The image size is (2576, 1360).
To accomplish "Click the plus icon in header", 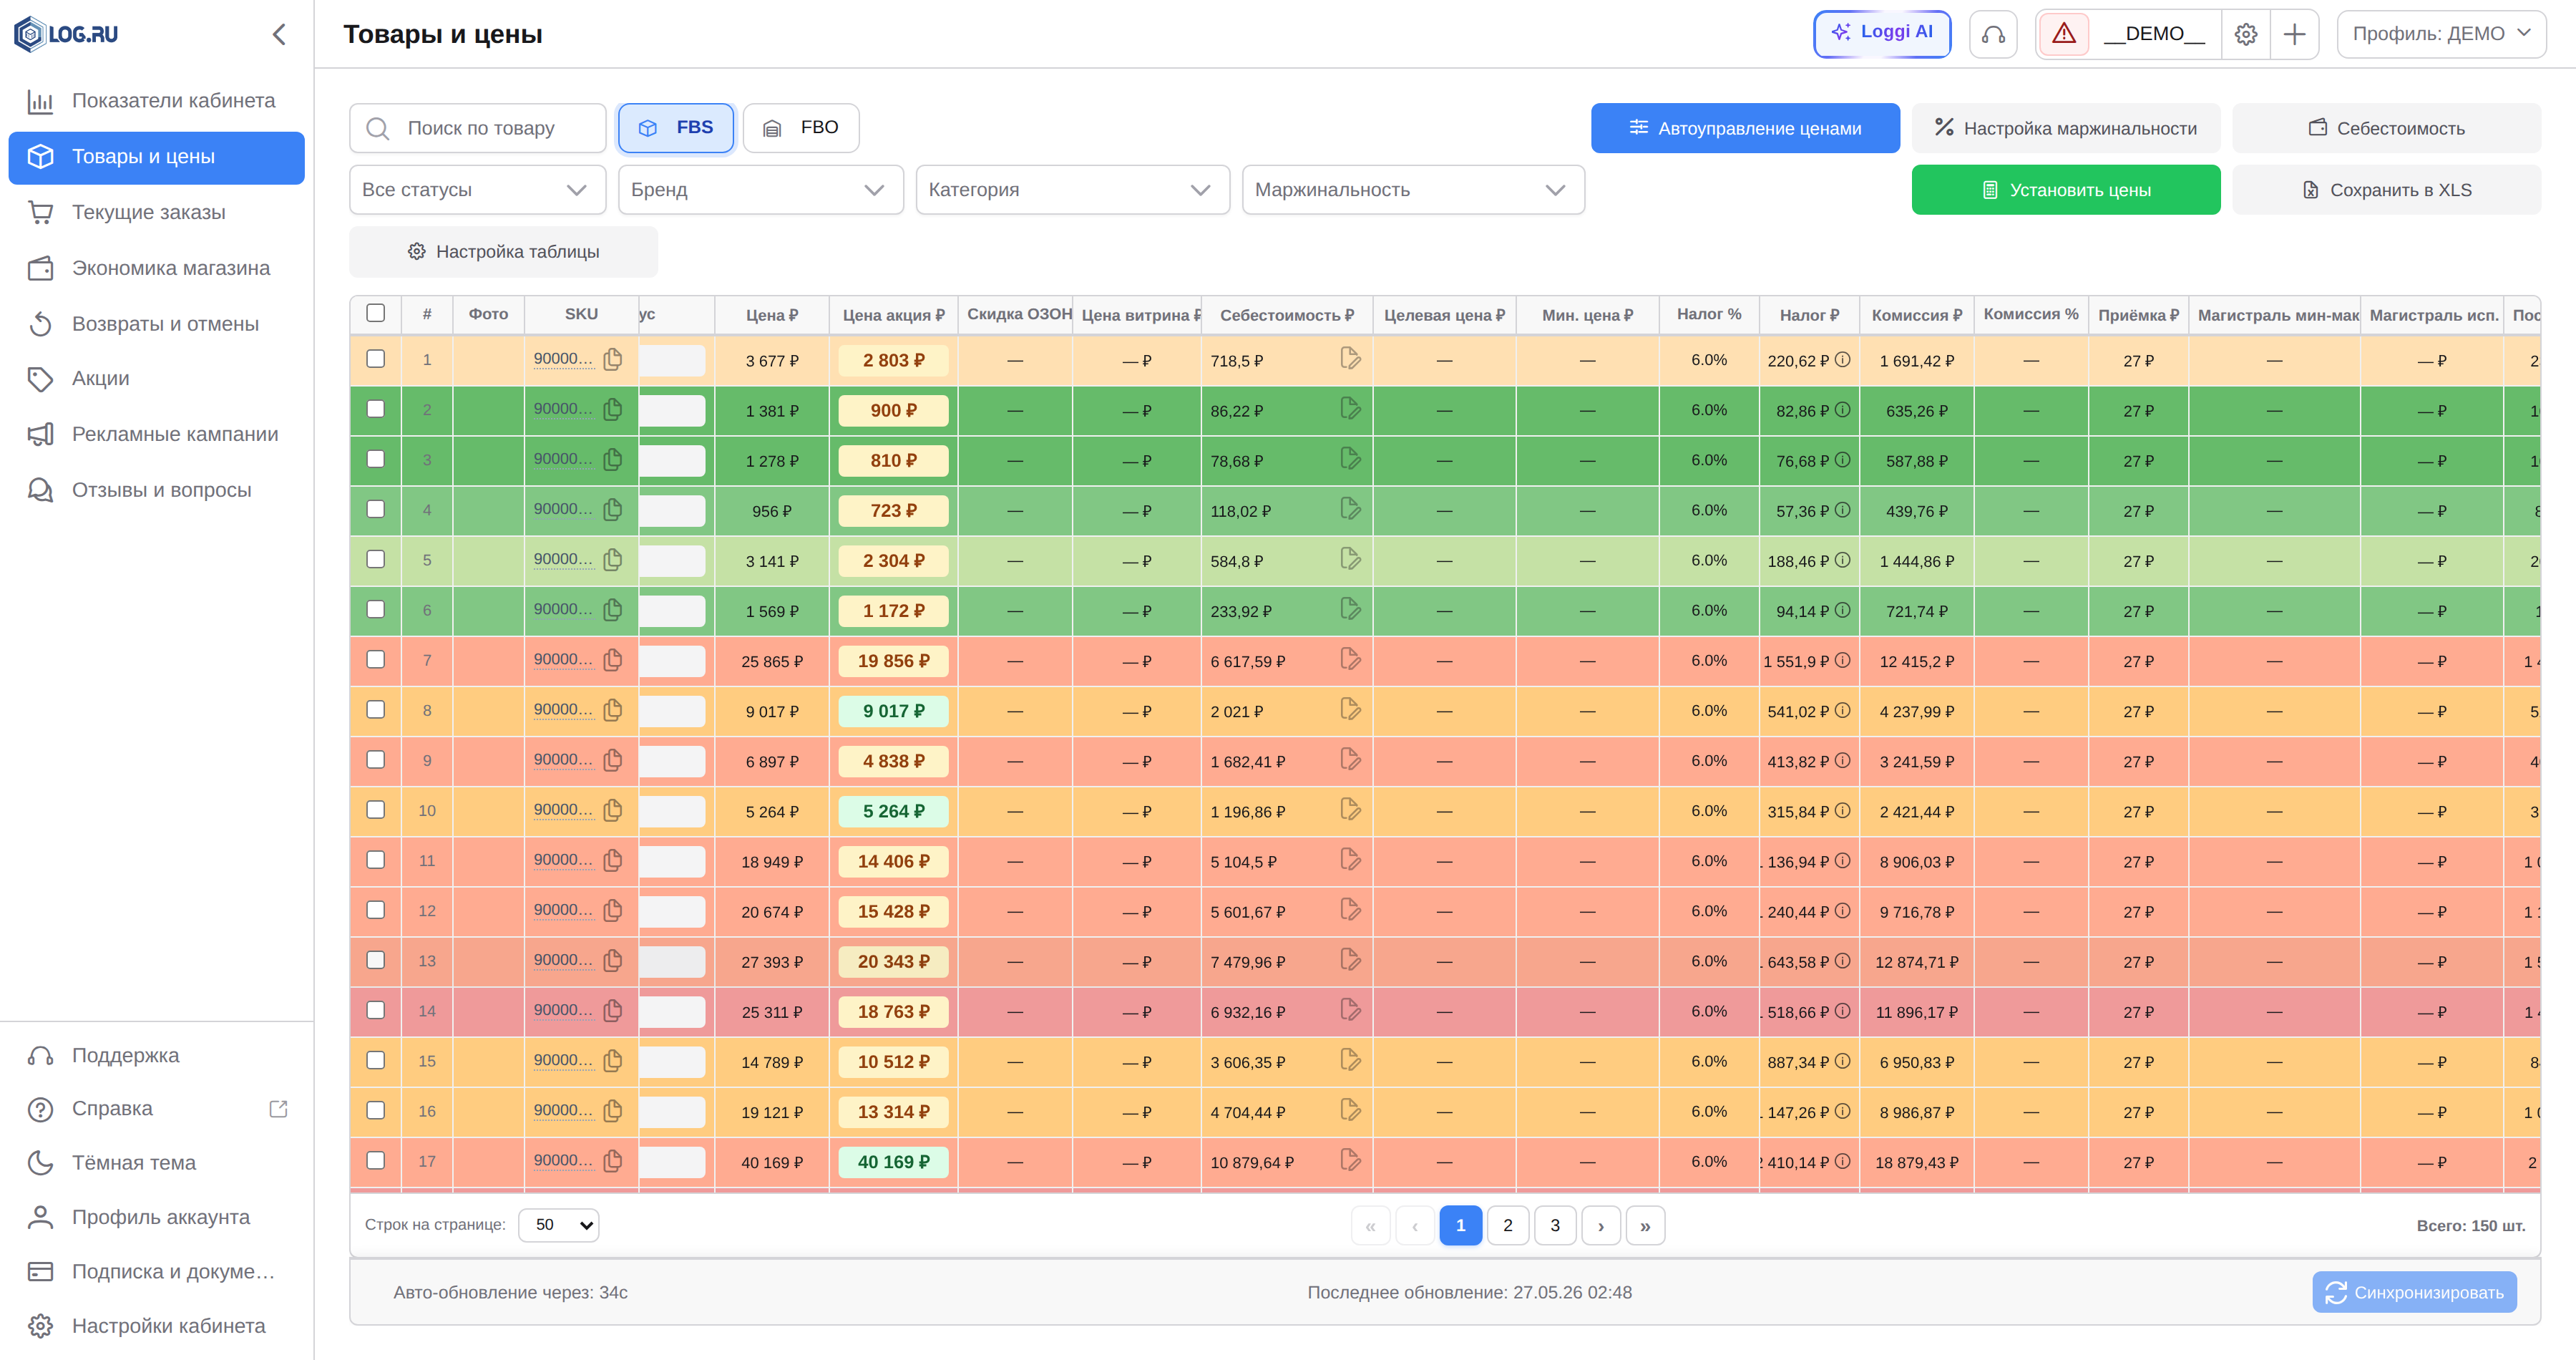I will pos(2295,35).
